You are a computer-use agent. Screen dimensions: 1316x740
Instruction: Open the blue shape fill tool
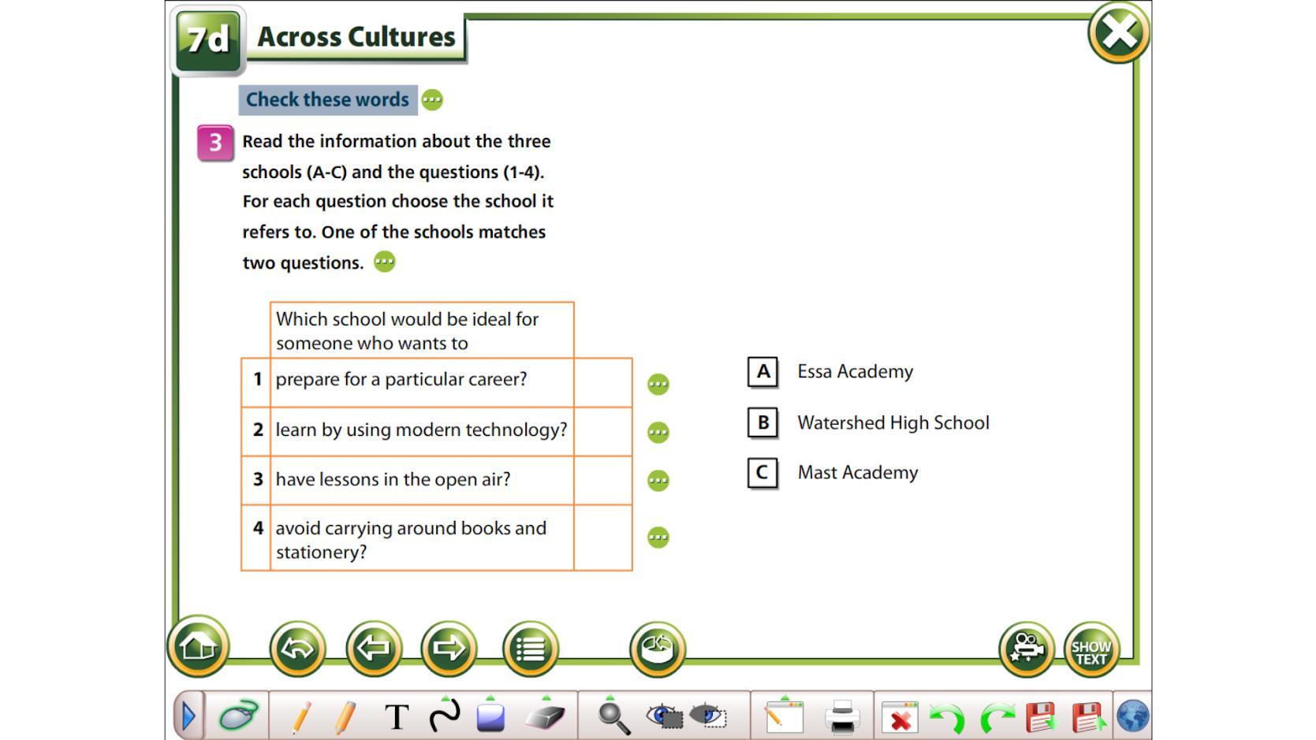[490, 716]
